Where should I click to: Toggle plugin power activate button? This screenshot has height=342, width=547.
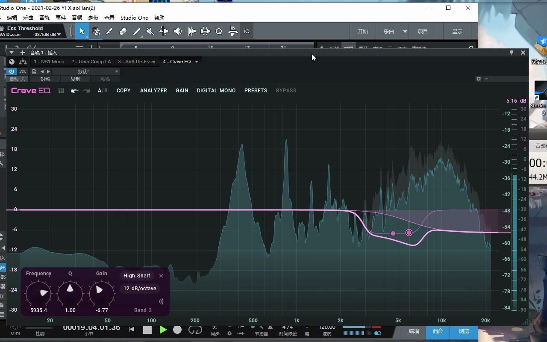click(x=12, y=71)
